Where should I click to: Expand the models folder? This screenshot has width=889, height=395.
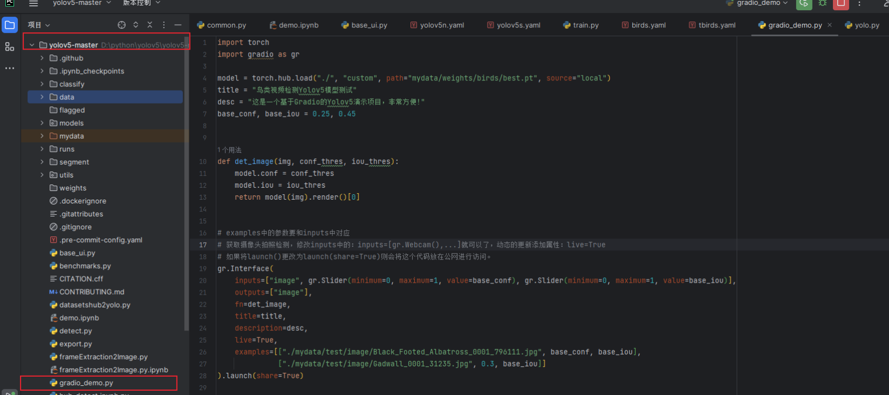point(42,123)
